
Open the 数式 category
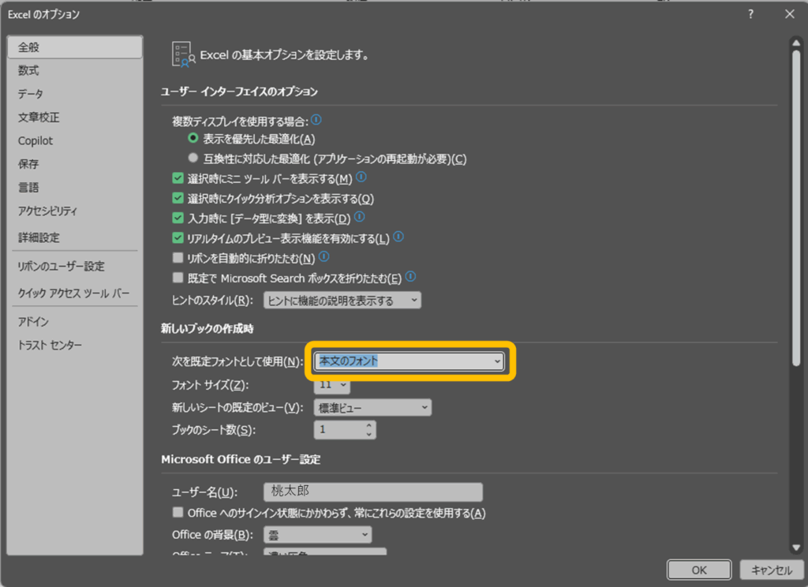tap(75, 70)
